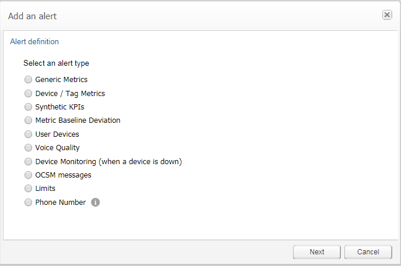Close the Add an alert dialog
The width and height of the screenshot is (401, 266).
(387, 15)
